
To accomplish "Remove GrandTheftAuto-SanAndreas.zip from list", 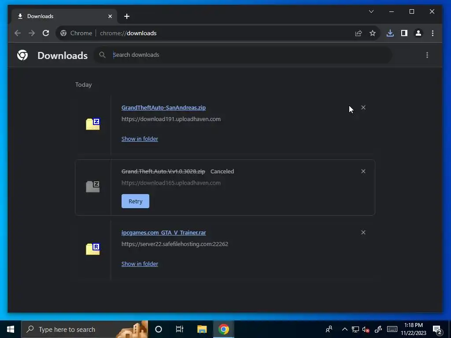I will pyautogui.click(x=363, y=107).
